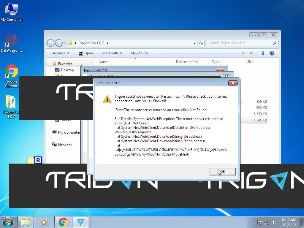This screenshot has width=304, height=228.
Task: Open the Share with menu
Action: coord(112,53)
